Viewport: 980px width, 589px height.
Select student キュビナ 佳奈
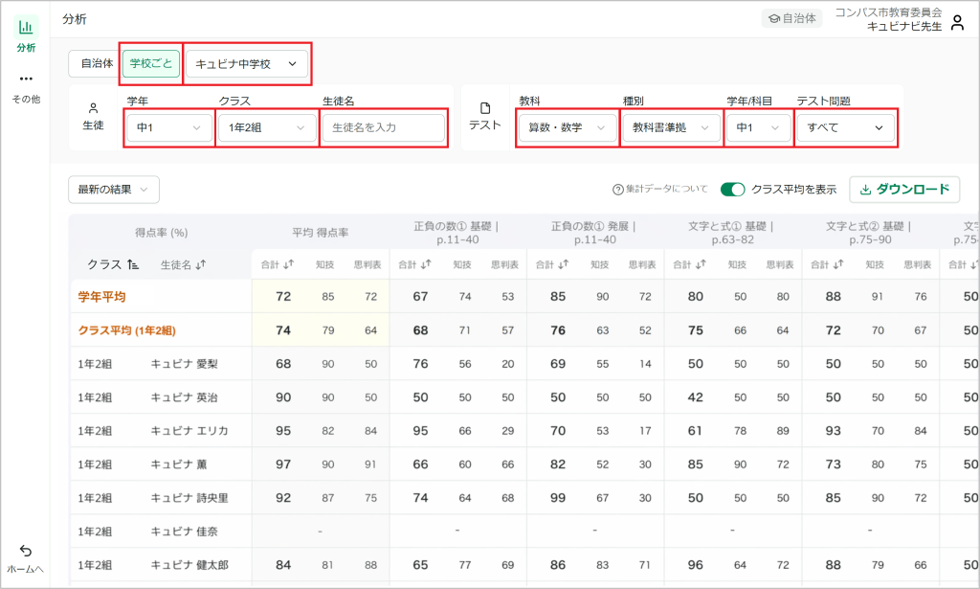[x=185, y=532]
